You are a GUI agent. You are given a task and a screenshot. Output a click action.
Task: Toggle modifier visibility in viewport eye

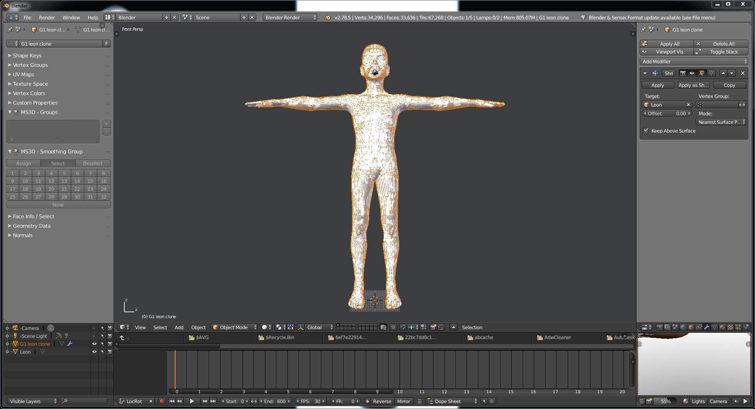692,73
